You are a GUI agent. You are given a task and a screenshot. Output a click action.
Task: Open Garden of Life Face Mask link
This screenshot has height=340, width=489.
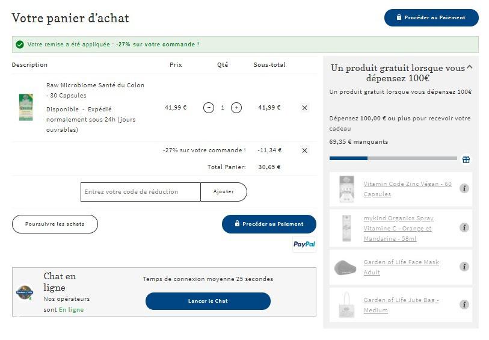401,267
